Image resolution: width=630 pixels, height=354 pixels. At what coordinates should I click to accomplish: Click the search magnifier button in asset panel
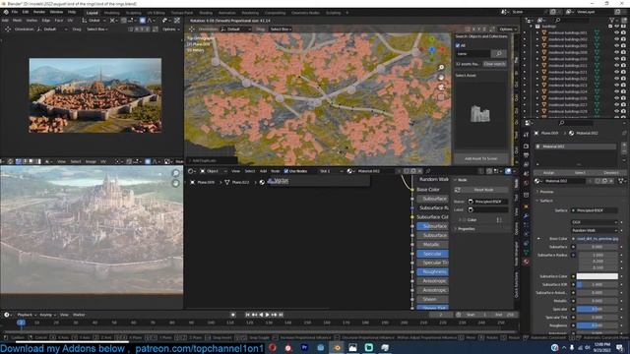[499, 53]
